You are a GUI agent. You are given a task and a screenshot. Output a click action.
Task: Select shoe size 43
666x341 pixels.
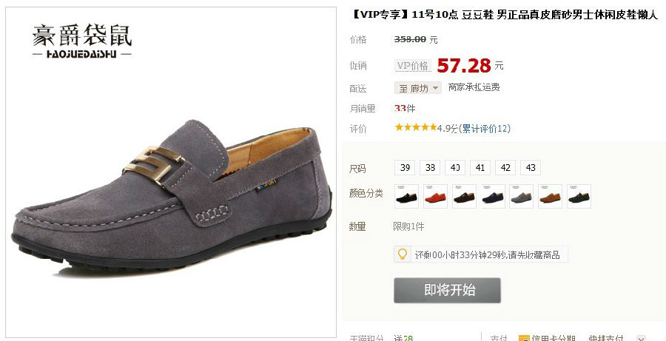pyautogui.click(x=531, y=168)
